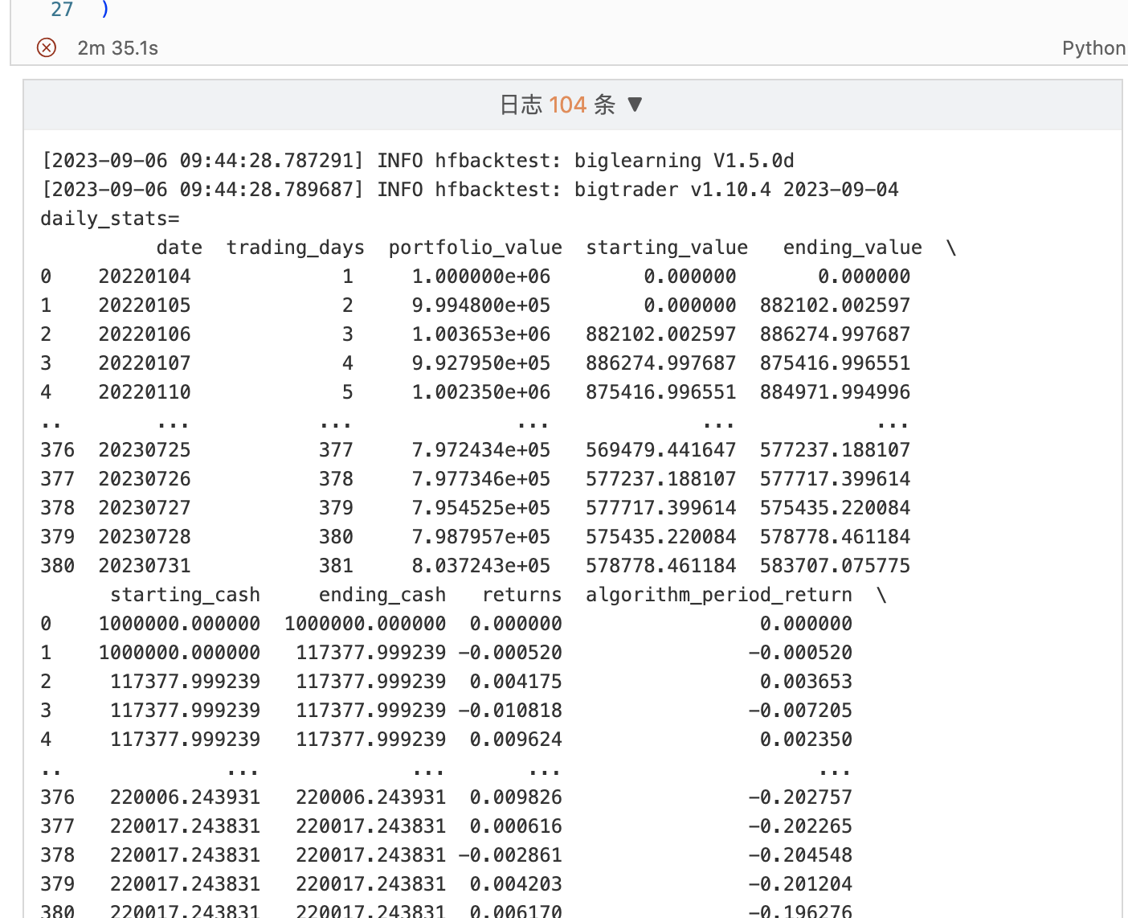This screenshot has width=1128, height=918.
Task: Click the date value 20220104
Action: point(145,277)
